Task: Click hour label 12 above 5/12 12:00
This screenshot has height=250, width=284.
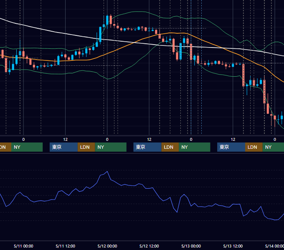Action: coord(149,140)
